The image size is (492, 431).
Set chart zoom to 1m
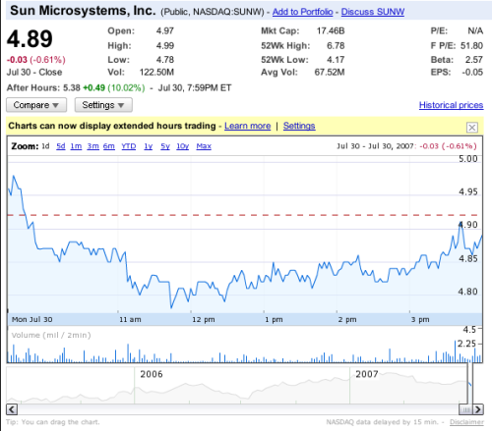click(x=76, y=146)
